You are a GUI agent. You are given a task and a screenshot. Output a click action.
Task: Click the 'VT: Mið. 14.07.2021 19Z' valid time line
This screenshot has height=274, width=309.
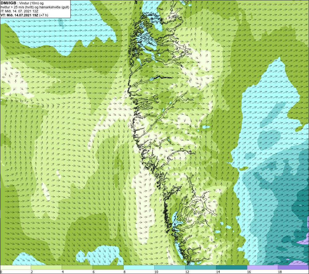tap(19, 15)
